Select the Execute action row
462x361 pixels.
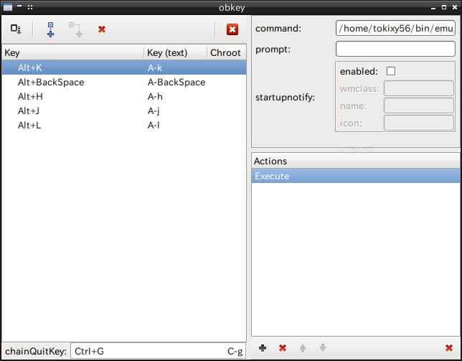(x=356, y=176)
